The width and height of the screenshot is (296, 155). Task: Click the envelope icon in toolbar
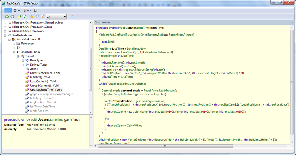tap(72, 17)
